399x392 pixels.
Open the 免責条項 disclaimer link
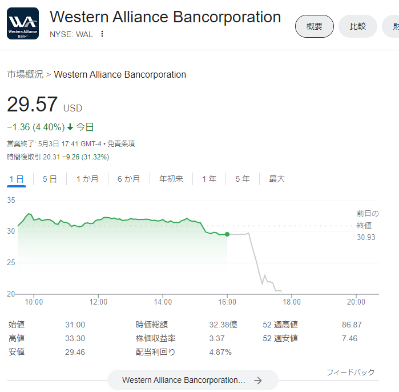121,143
